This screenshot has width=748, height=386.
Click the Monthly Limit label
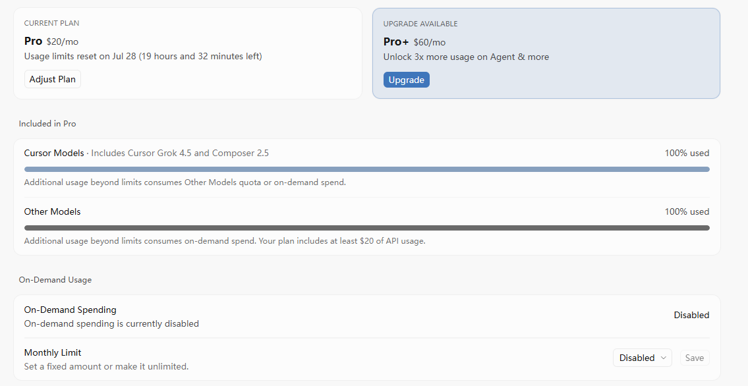click(x=53, y=352)
